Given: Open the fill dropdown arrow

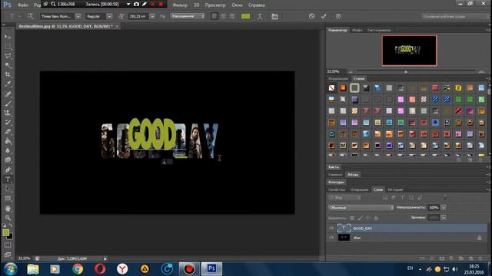Looking at the screenshot, I should click(x=444, y=218).
